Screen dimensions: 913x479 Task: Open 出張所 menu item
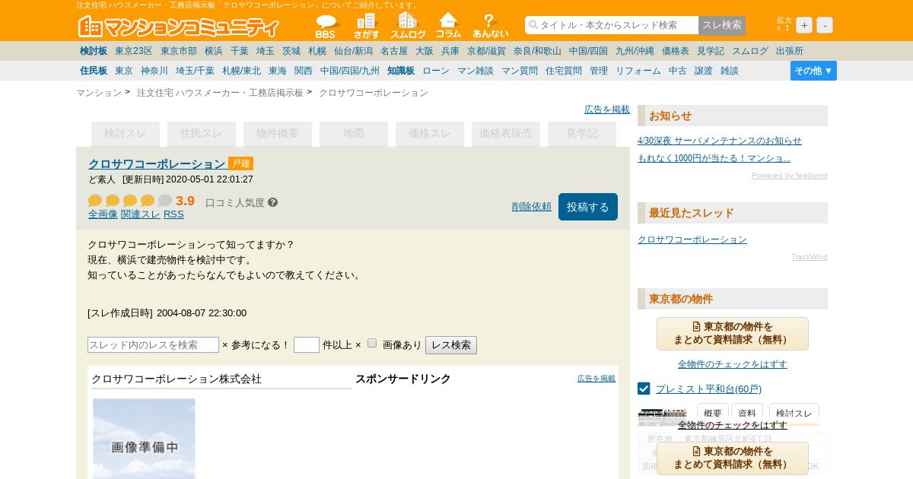point(790,51)
